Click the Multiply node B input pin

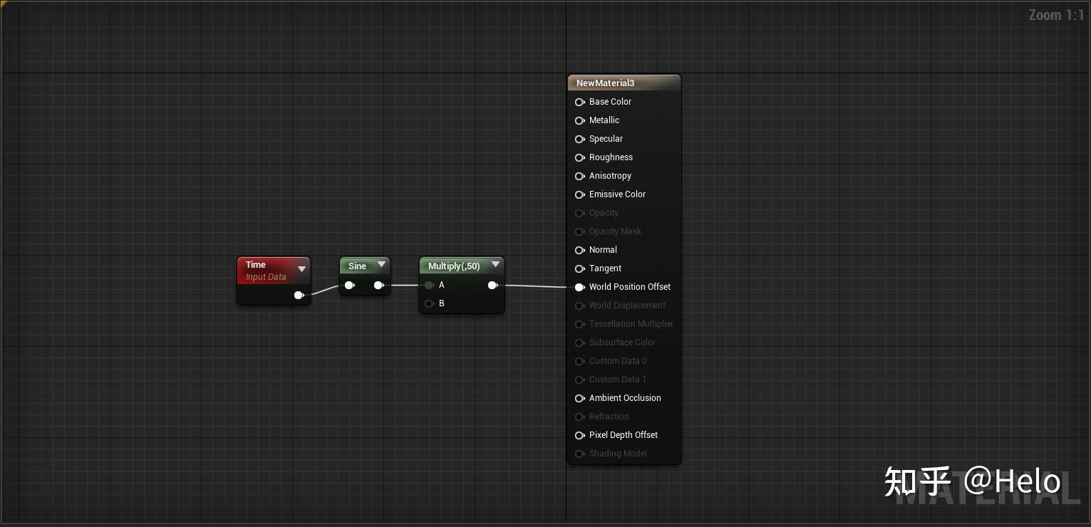[x=429, y=303]
